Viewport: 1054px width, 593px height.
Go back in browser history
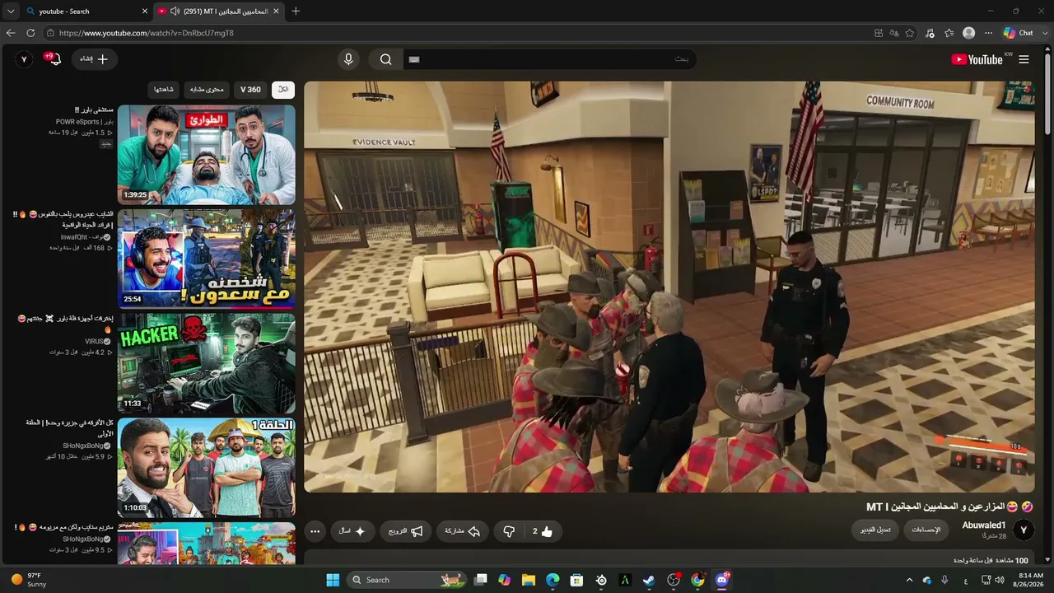[11, 33]
